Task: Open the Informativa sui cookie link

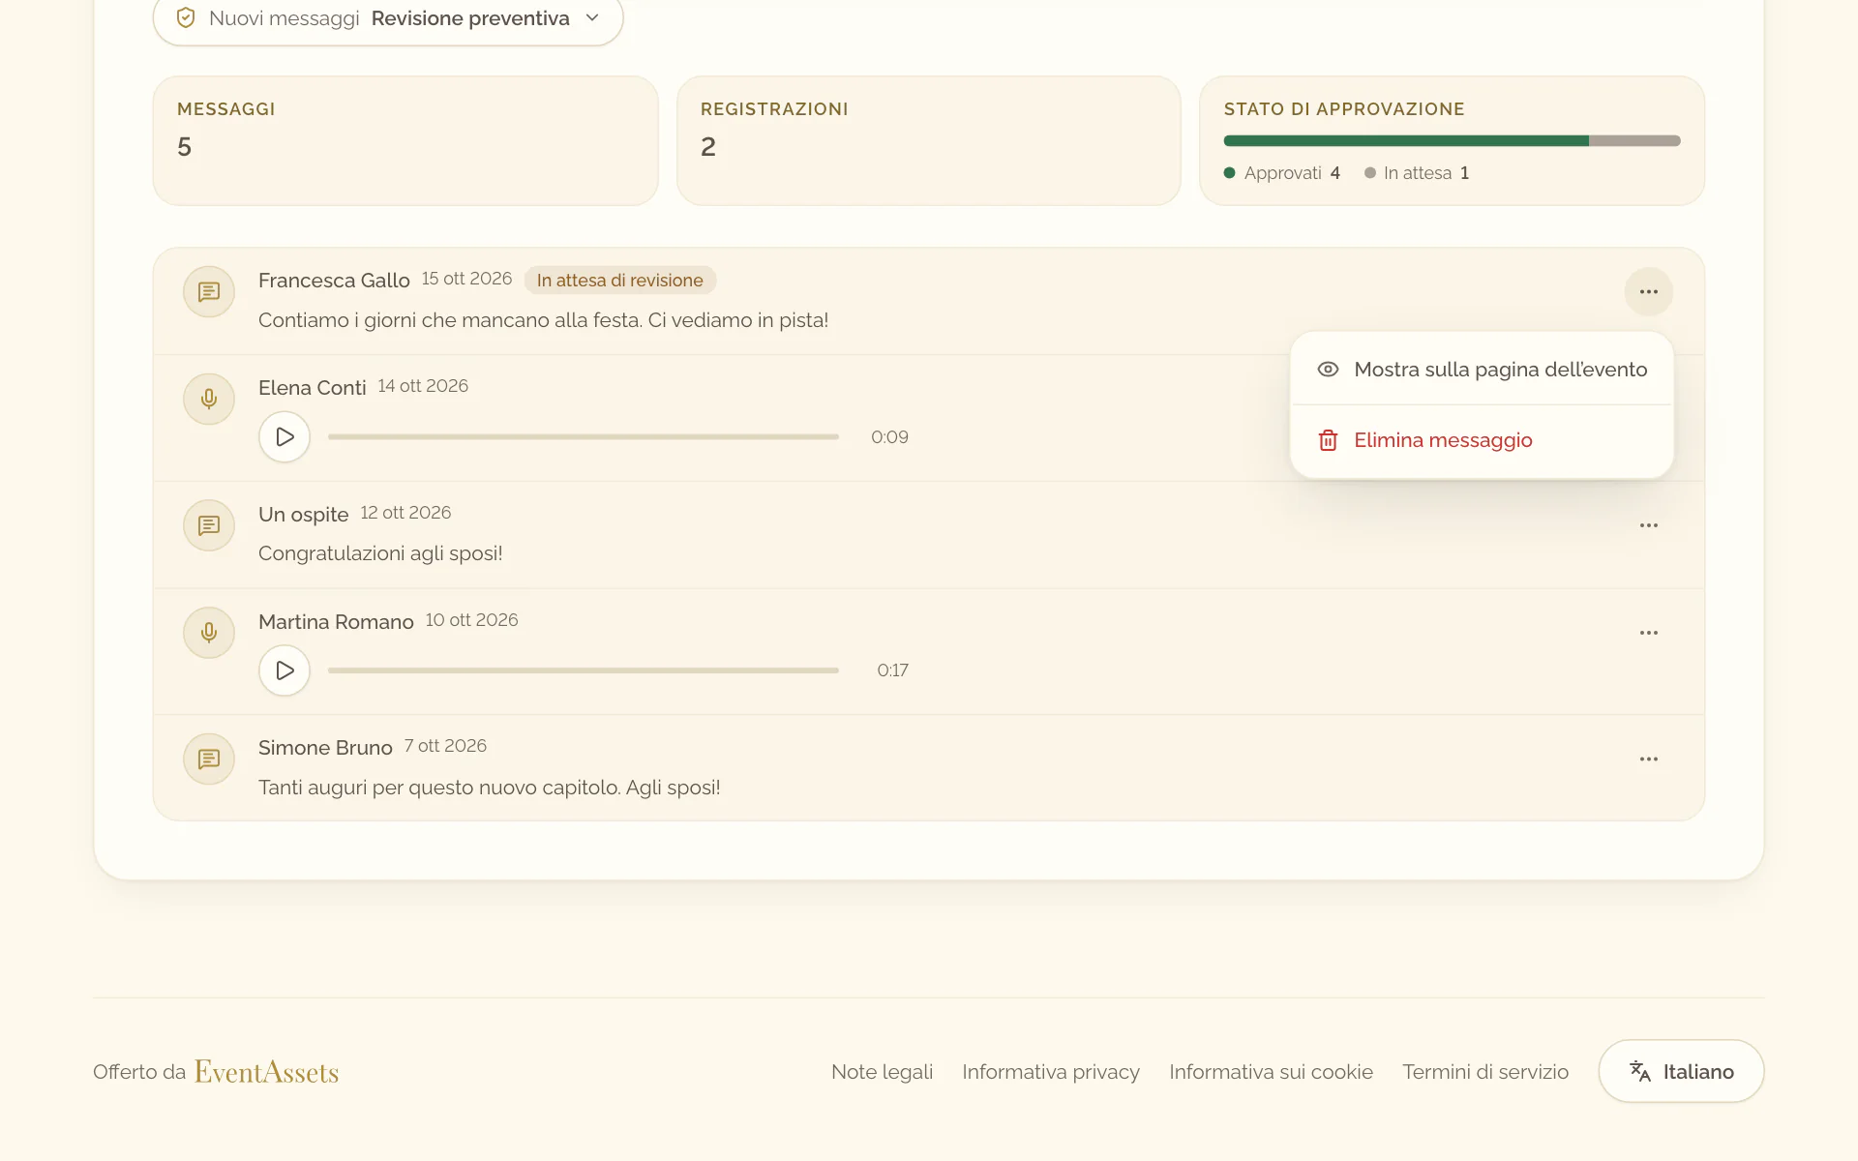Action: 1271,1072
